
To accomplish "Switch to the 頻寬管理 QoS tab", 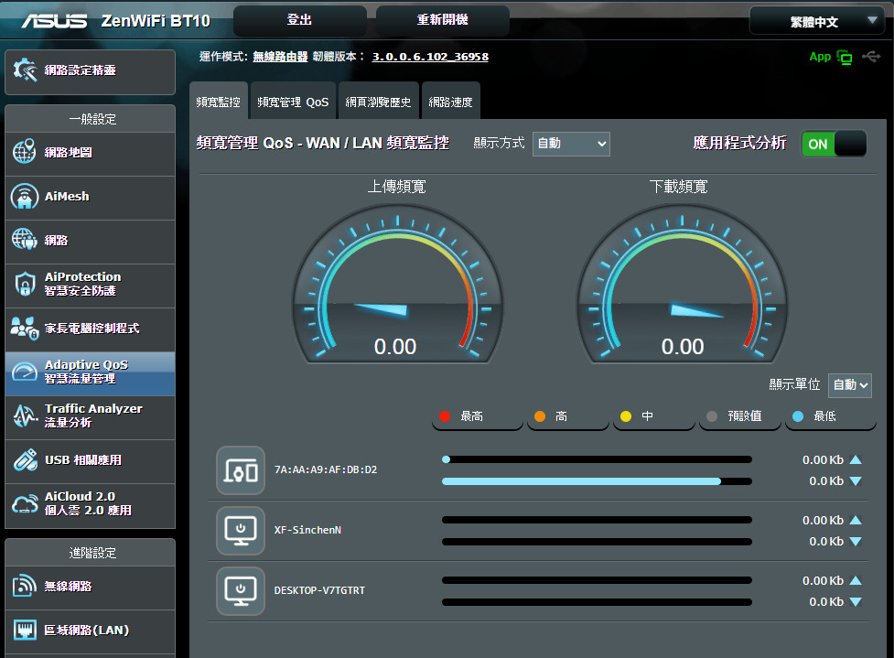I will point(293,102).
